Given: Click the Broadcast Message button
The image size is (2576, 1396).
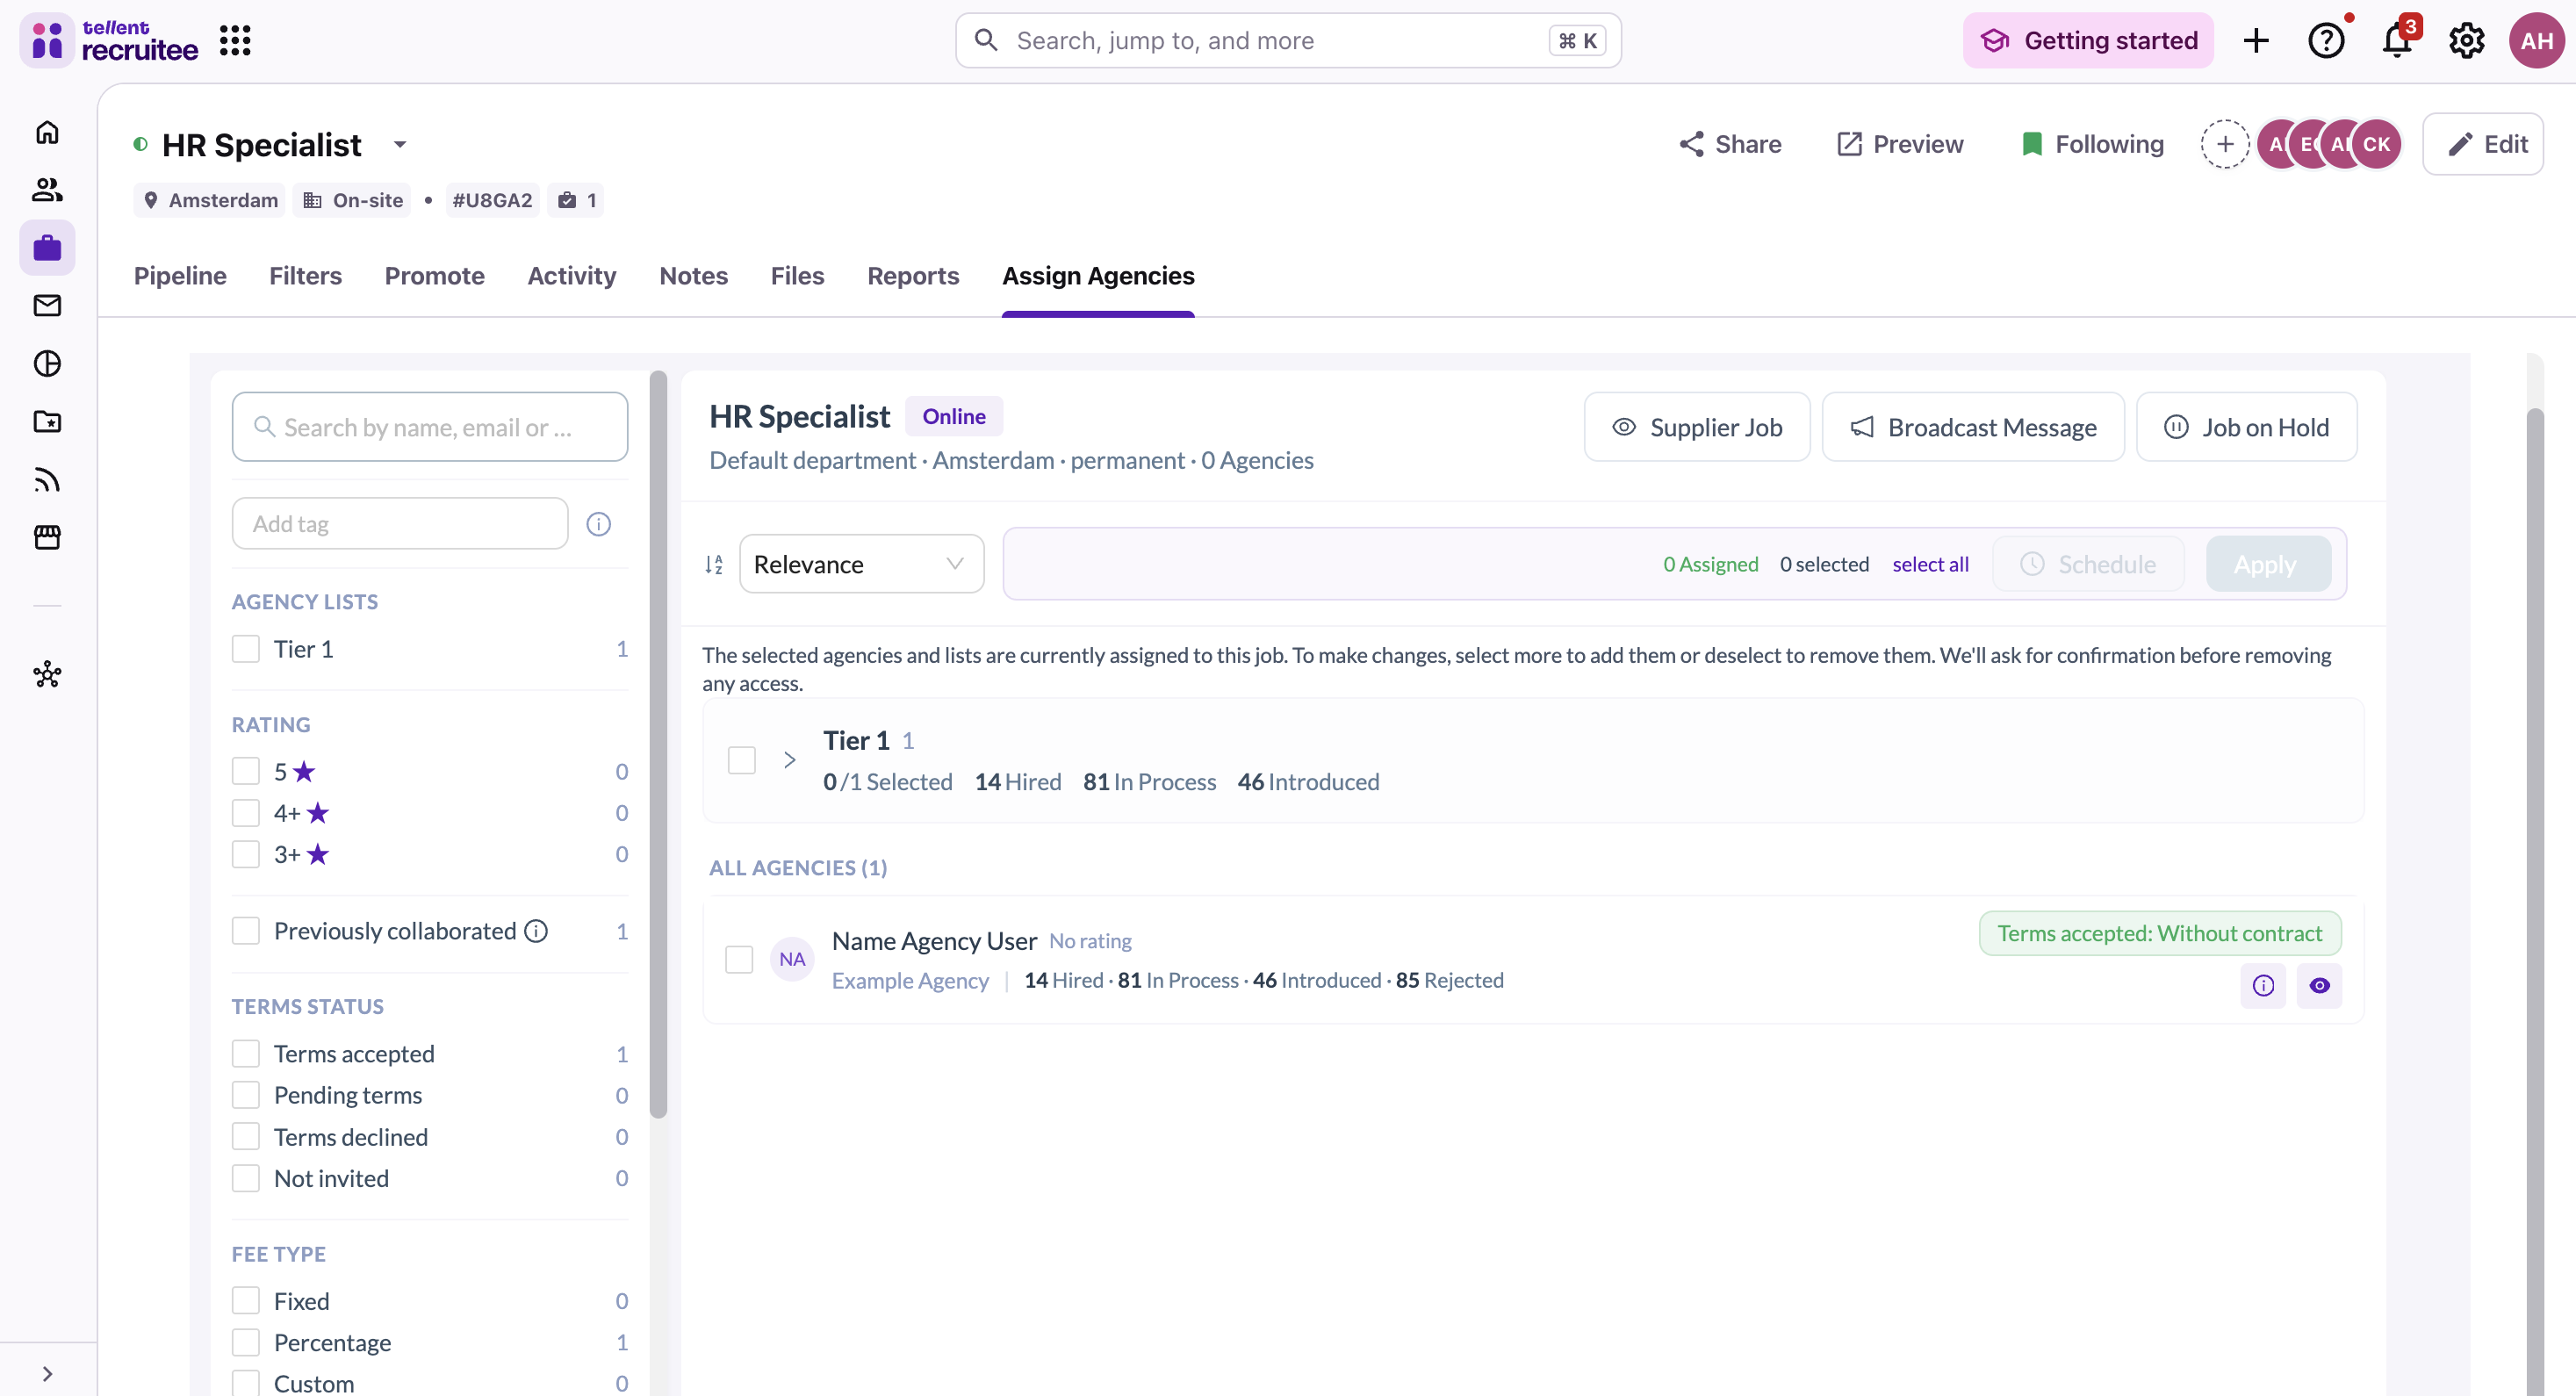Looking at the screenshot, I should pos(1973,427).
